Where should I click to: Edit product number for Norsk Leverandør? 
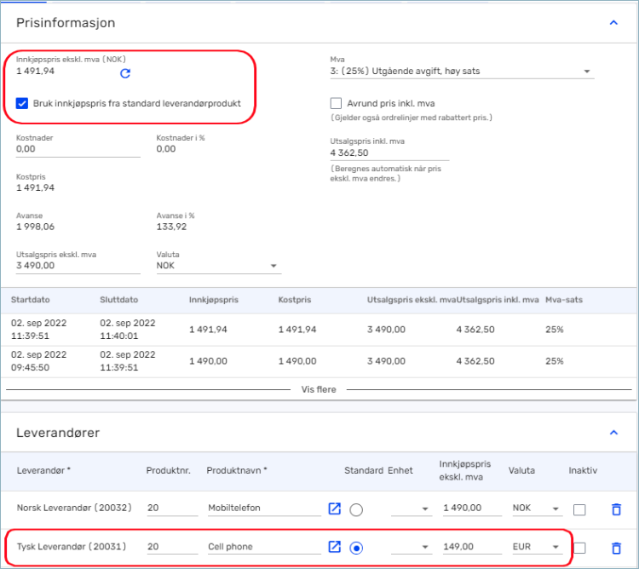(172, 508)
